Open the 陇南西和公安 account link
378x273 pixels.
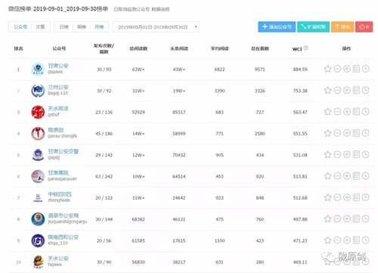coord(64,237)
